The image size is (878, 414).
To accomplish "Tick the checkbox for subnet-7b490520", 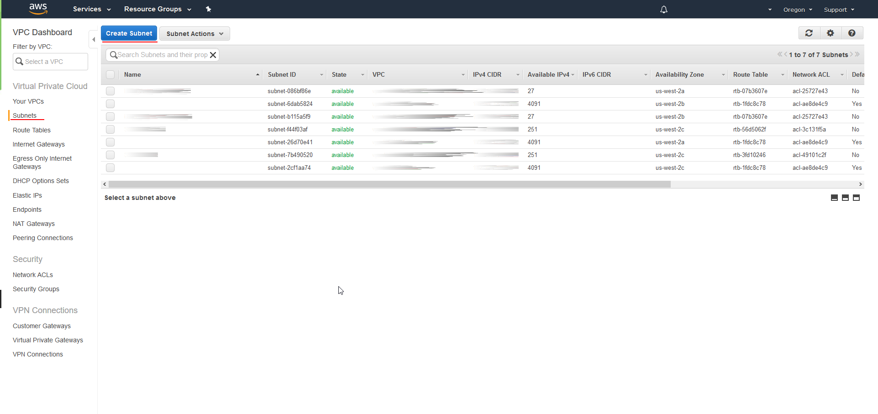I will coord(110,155).
